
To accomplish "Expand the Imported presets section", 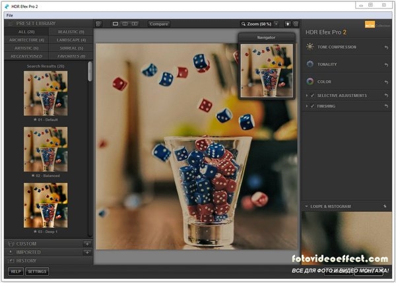I will 28,252.
